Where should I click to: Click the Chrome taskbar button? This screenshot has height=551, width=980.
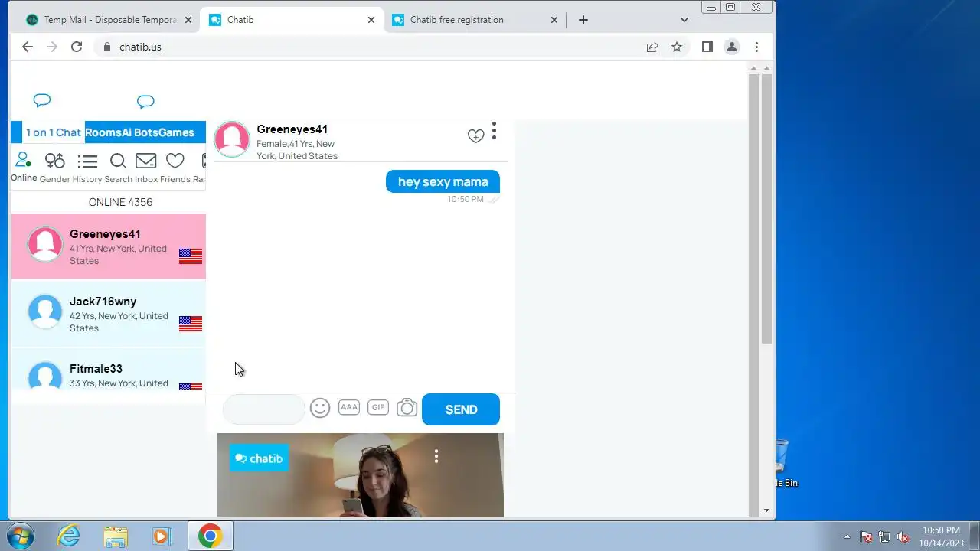[x=211, y=536]
